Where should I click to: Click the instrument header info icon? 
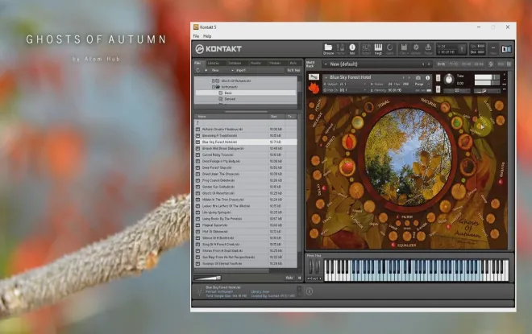(x=427, y=77)
